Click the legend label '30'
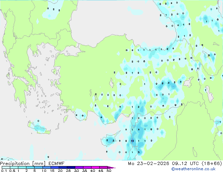Screen dimensions: 223x172 pos(76,171)
